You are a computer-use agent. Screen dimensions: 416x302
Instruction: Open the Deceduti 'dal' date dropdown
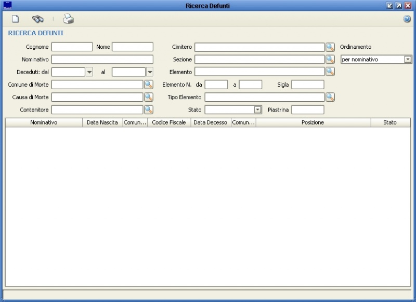click(89, 72)
